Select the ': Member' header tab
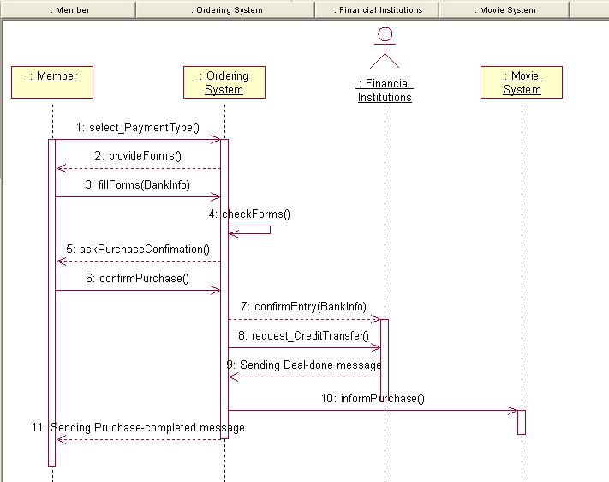Image resolution: width=609 pixels, height=482 pixels. click(x=69, y=10)
